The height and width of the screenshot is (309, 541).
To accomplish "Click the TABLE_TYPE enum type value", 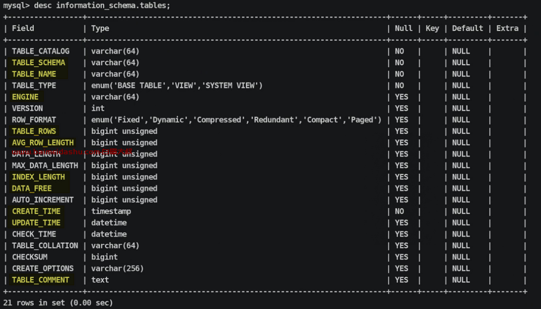I will [177, 86].
